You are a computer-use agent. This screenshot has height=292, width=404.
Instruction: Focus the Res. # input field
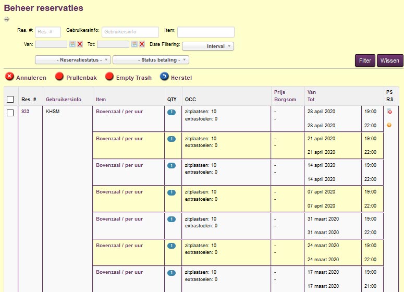[48, 32]
